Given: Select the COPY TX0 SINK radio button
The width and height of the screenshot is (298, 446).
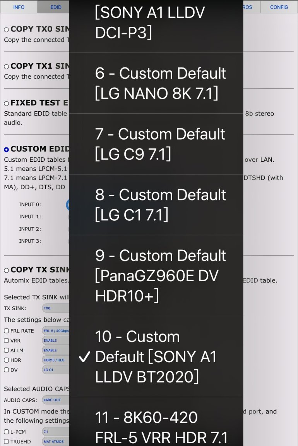Looking at the screenshot, I should 6,29.
